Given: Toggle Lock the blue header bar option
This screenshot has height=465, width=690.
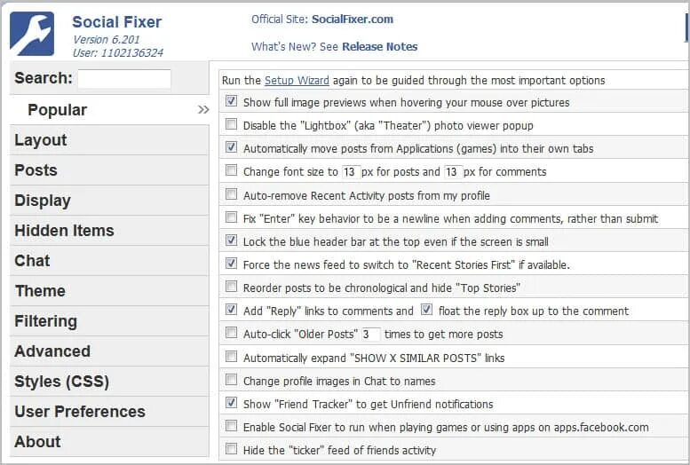Looking at the screenshot, I should (232, 240).
